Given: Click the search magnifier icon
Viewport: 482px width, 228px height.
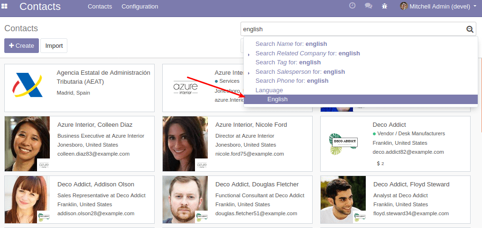Looking at the screenshot, I should click(470, 29).
